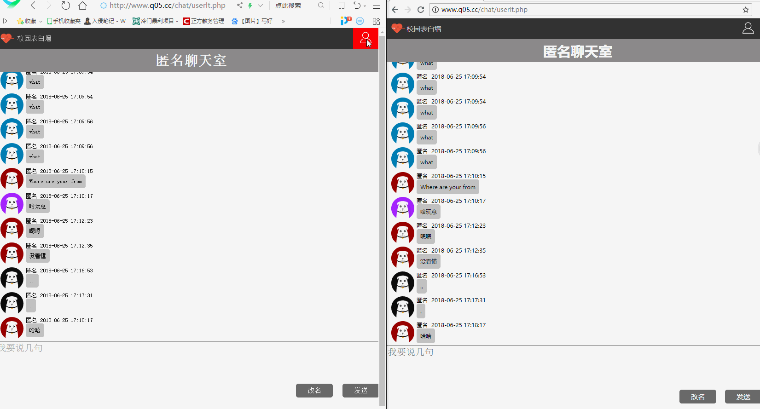
Task: Click the grid extensions icon in bookmarks bar
Action: 376,21
